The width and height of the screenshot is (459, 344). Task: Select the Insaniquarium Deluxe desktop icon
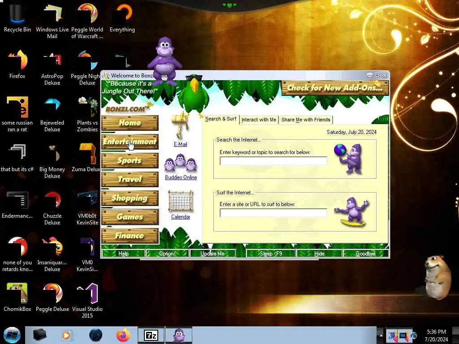52,254
